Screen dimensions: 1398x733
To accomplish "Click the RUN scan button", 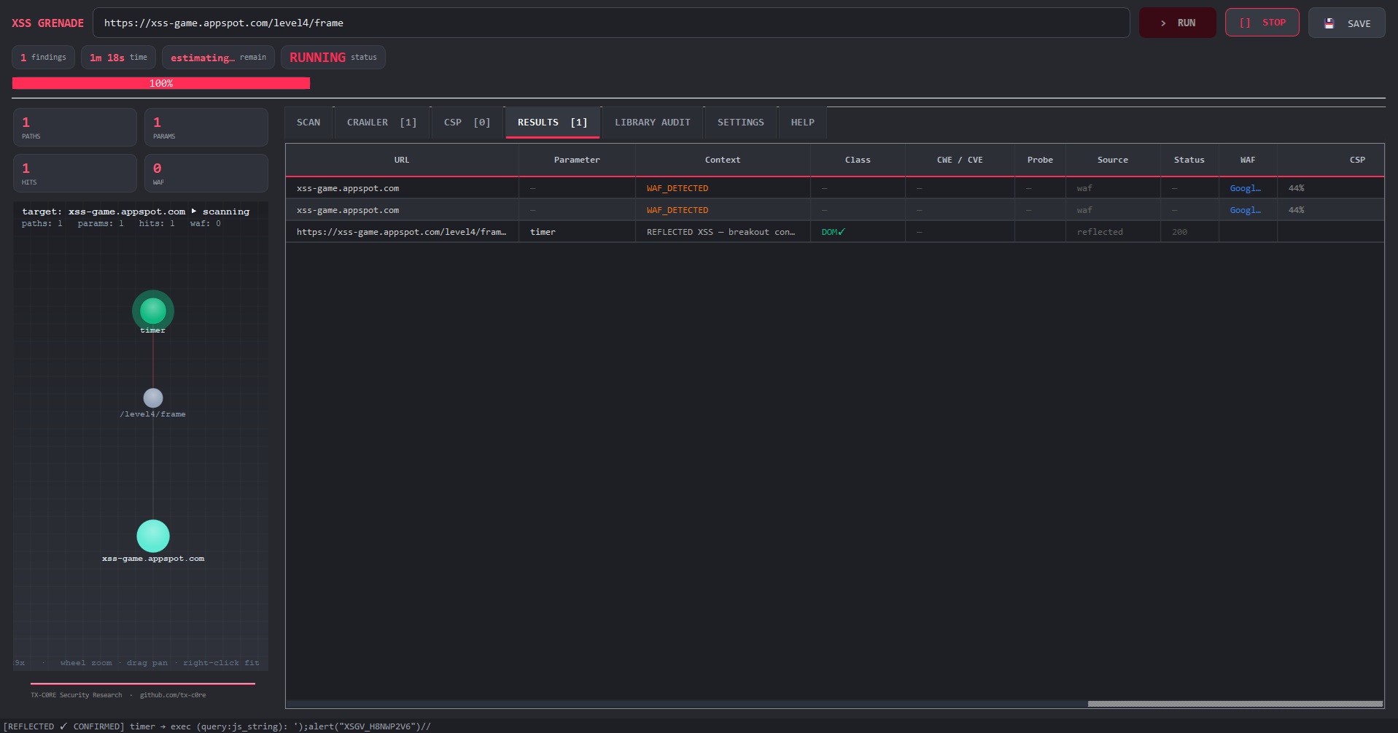I will coord(1177,23).
